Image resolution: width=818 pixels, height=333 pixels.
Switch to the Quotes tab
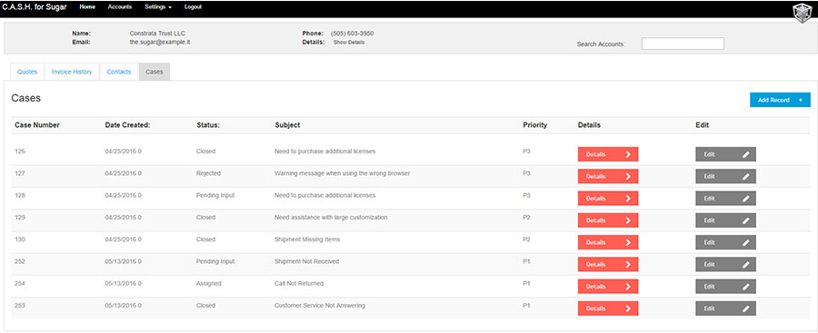[27, 72]
